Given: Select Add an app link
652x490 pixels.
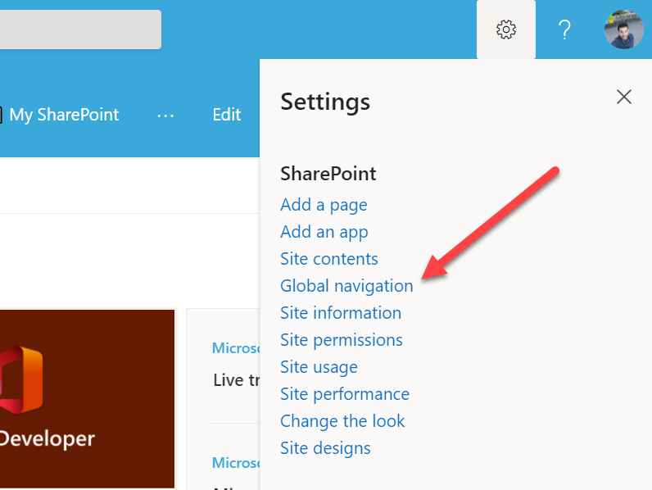Looking at the screenshot, I should point(324,232).
